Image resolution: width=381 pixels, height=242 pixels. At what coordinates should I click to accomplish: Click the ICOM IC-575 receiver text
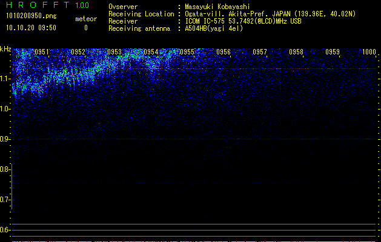pyautogui.click(x=243, y=21)
